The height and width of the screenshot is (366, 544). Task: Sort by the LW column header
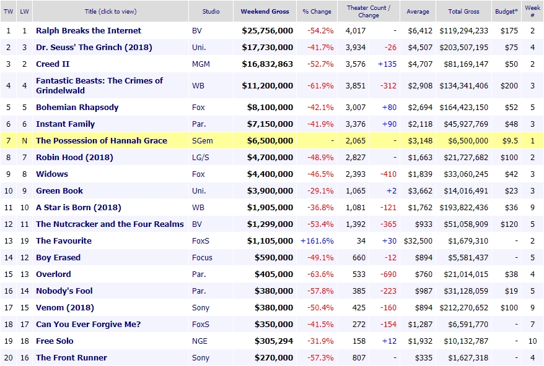pos(24,11)
